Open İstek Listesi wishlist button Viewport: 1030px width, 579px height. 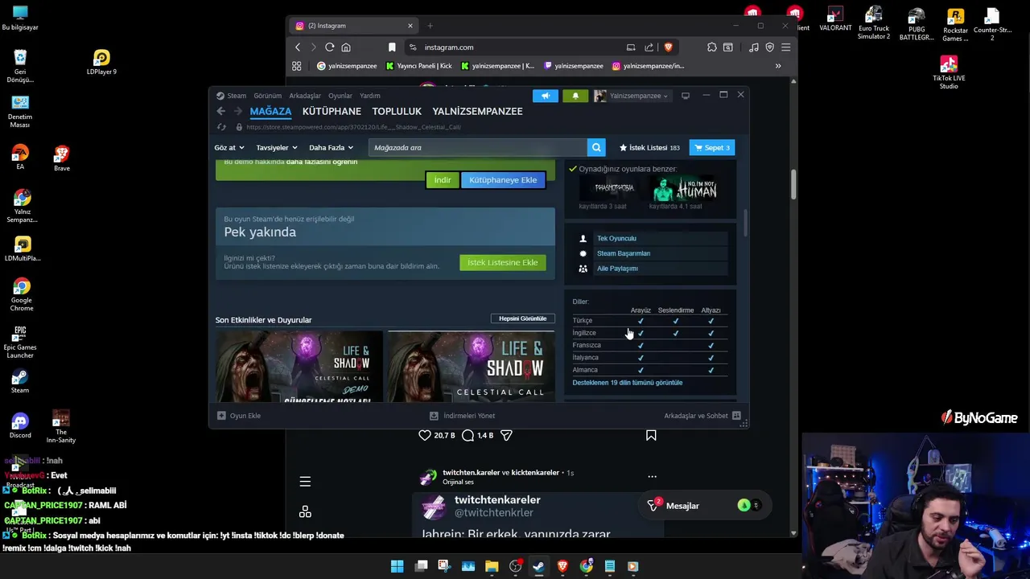pyautogui.click(x=649, y=148)
